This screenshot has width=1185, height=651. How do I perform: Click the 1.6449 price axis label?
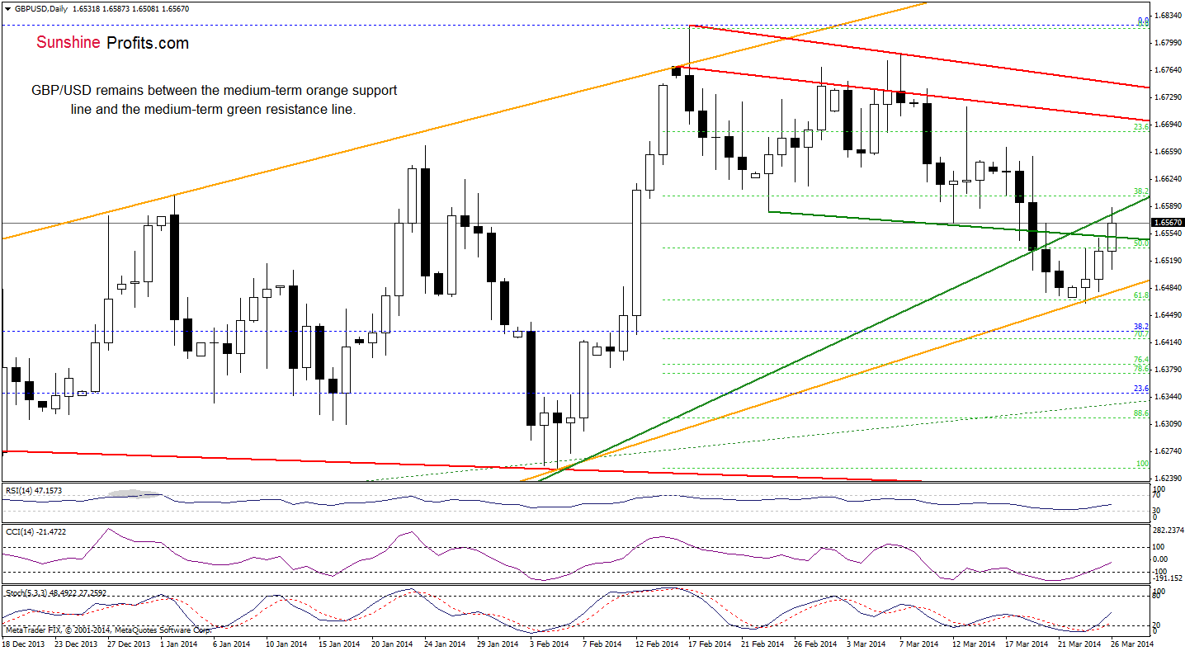click(1168, 315)
